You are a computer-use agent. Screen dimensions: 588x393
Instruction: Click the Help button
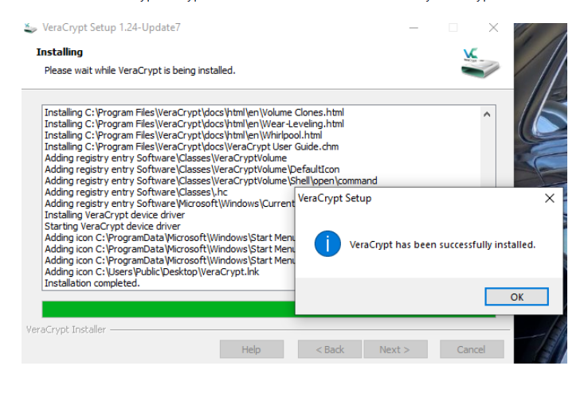pos(252,349)
